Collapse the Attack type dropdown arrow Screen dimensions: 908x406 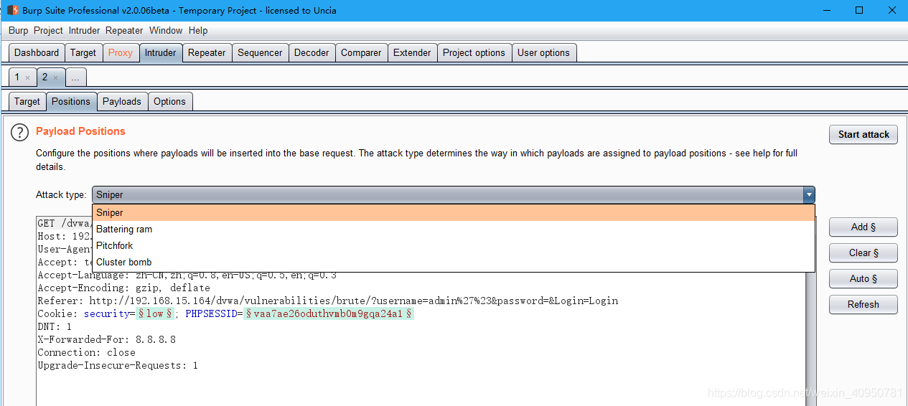[x=809, y=194]
